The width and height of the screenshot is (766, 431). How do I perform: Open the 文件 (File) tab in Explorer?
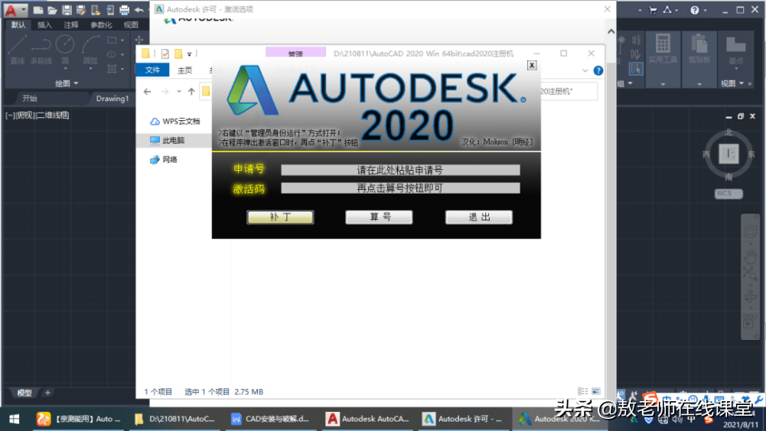click(x=152, y=70)
